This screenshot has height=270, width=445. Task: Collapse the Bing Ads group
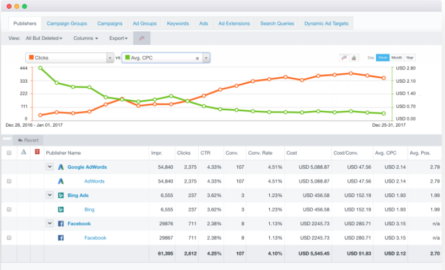click(50, 195)
